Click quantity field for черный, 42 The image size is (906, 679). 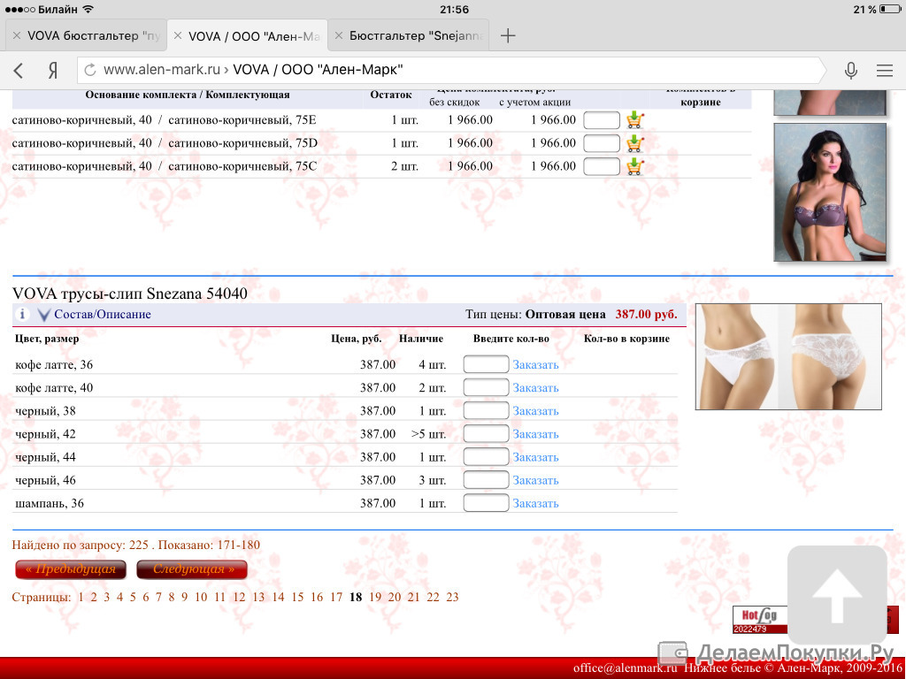486,433
